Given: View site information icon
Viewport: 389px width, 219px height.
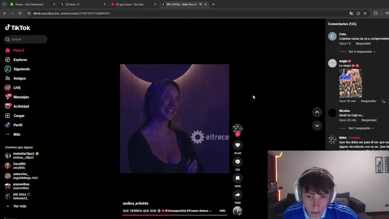Looking at the screenshot, I should (x=29, y=13).
